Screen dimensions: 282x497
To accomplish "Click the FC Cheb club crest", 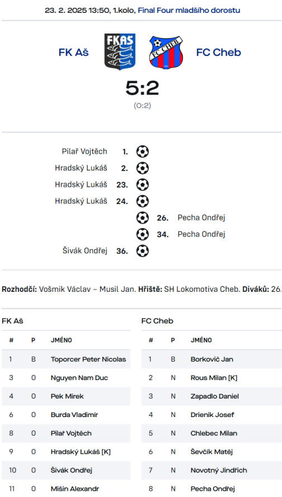I will click(166, 53).
